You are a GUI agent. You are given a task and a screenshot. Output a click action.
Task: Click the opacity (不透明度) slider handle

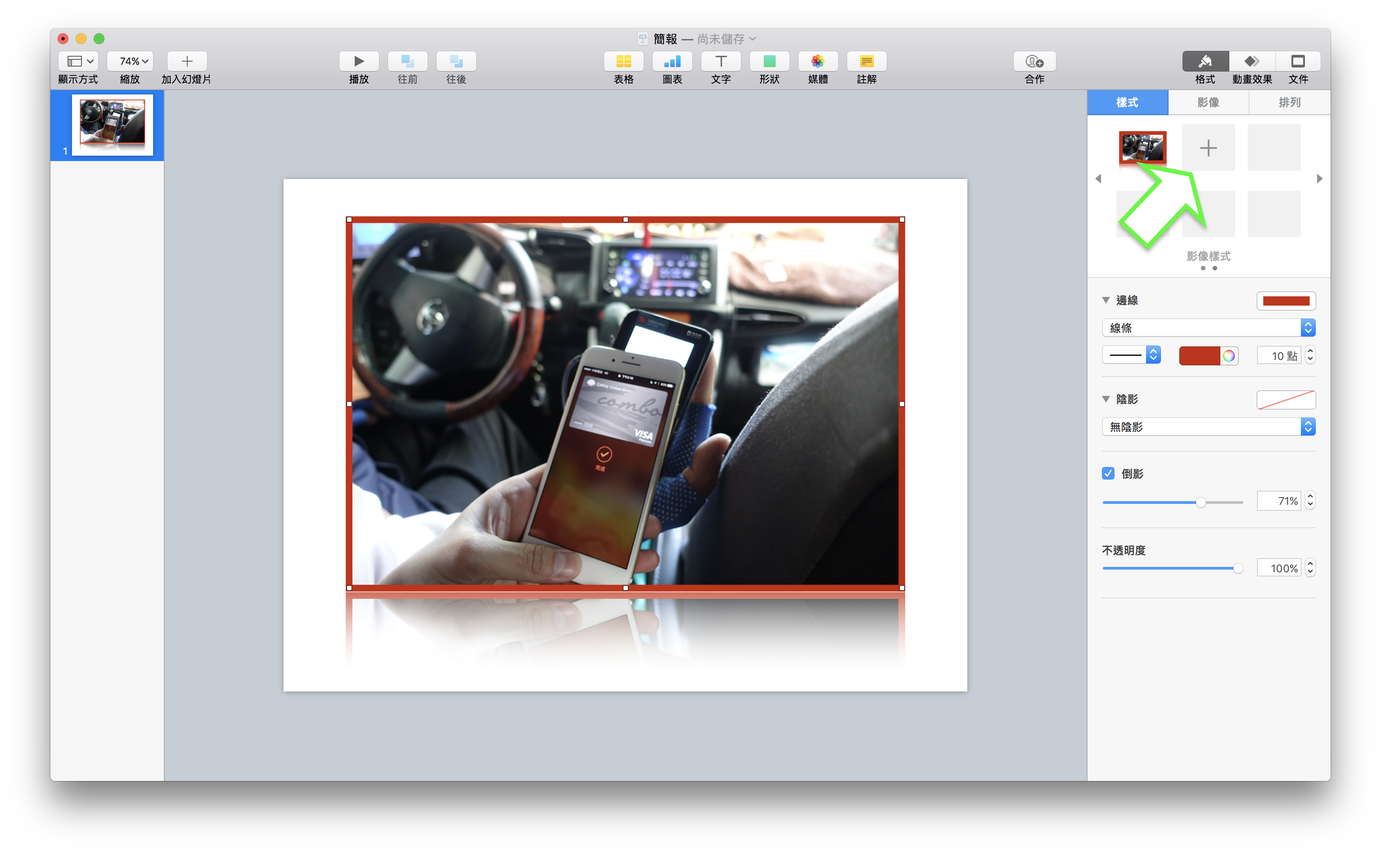1238,569
